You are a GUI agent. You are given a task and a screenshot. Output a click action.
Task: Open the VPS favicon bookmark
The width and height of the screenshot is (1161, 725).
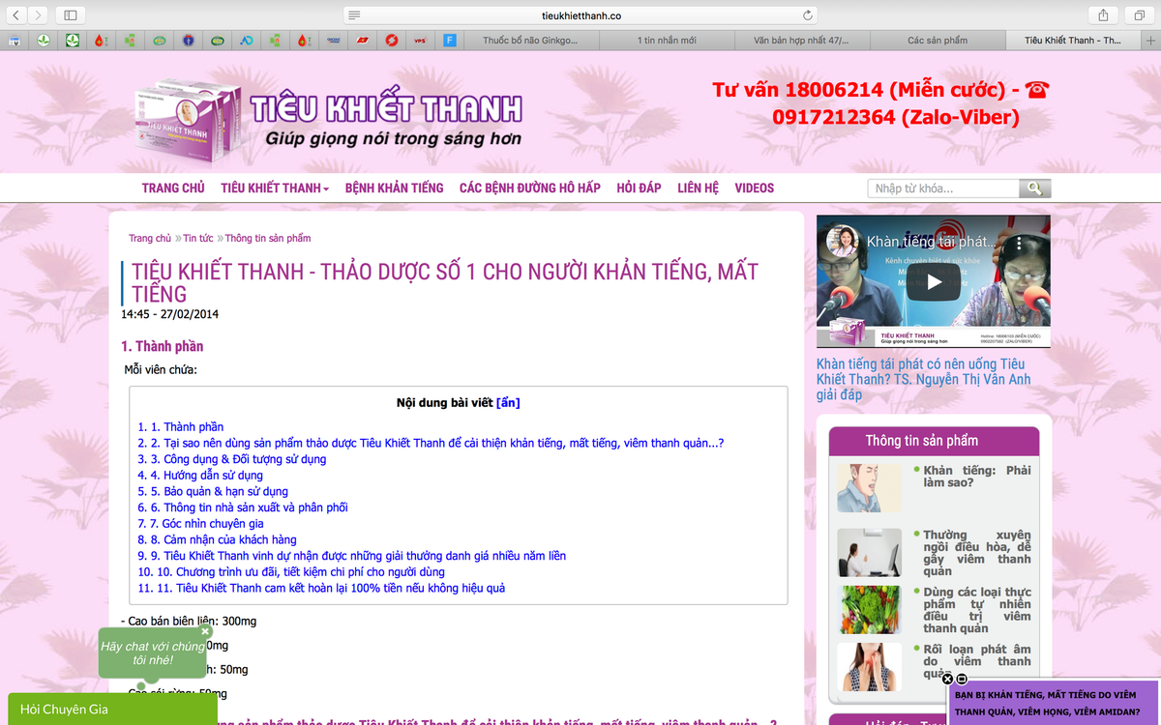coord(420,41)
